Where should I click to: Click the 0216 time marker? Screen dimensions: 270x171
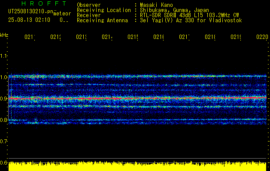[x=158, y=37]
